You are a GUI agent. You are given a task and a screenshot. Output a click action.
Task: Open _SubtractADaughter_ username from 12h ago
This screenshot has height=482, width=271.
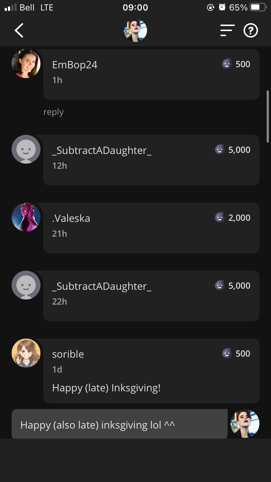102,150
